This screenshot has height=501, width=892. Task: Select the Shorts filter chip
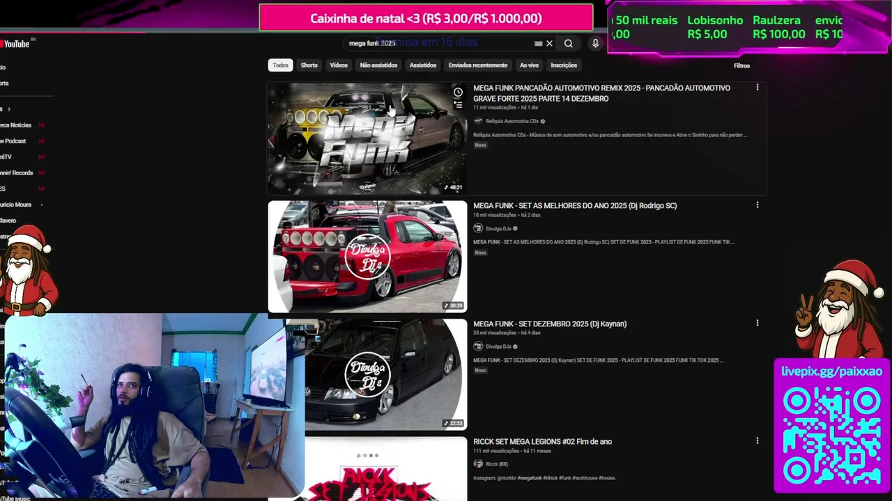tap(309, 65)
